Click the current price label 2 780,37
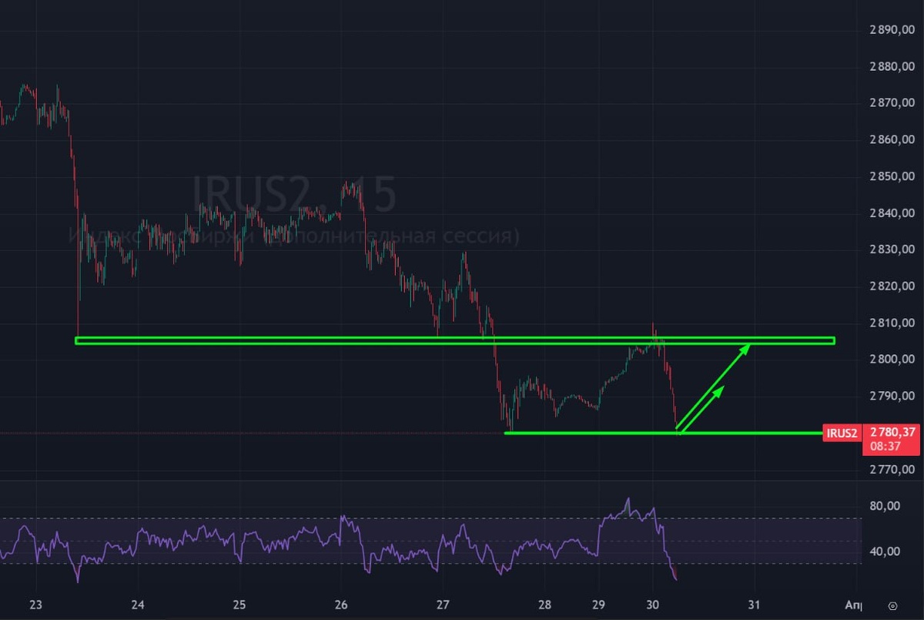The width and height of the screenshot is (924, 620). pos(893,433)
